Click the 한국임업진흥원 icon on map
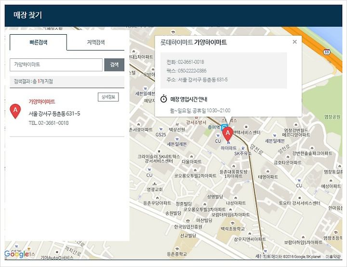Image resolution: width=347 pixels, height=267 pixels. (x=188, y=221)
